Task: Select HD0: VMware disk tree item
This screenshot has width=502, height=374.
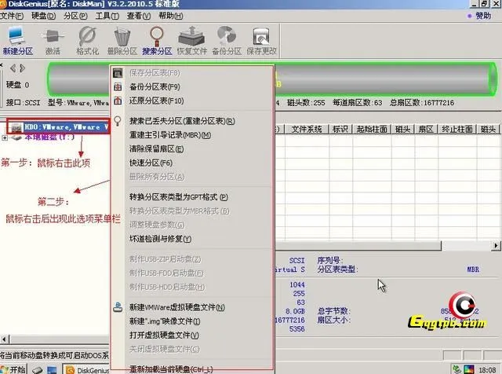Action: click(66, 127)
